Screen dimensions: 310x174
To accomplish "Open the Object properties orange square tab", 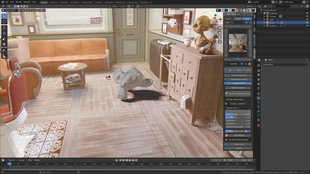I will (x=259, y=94).
